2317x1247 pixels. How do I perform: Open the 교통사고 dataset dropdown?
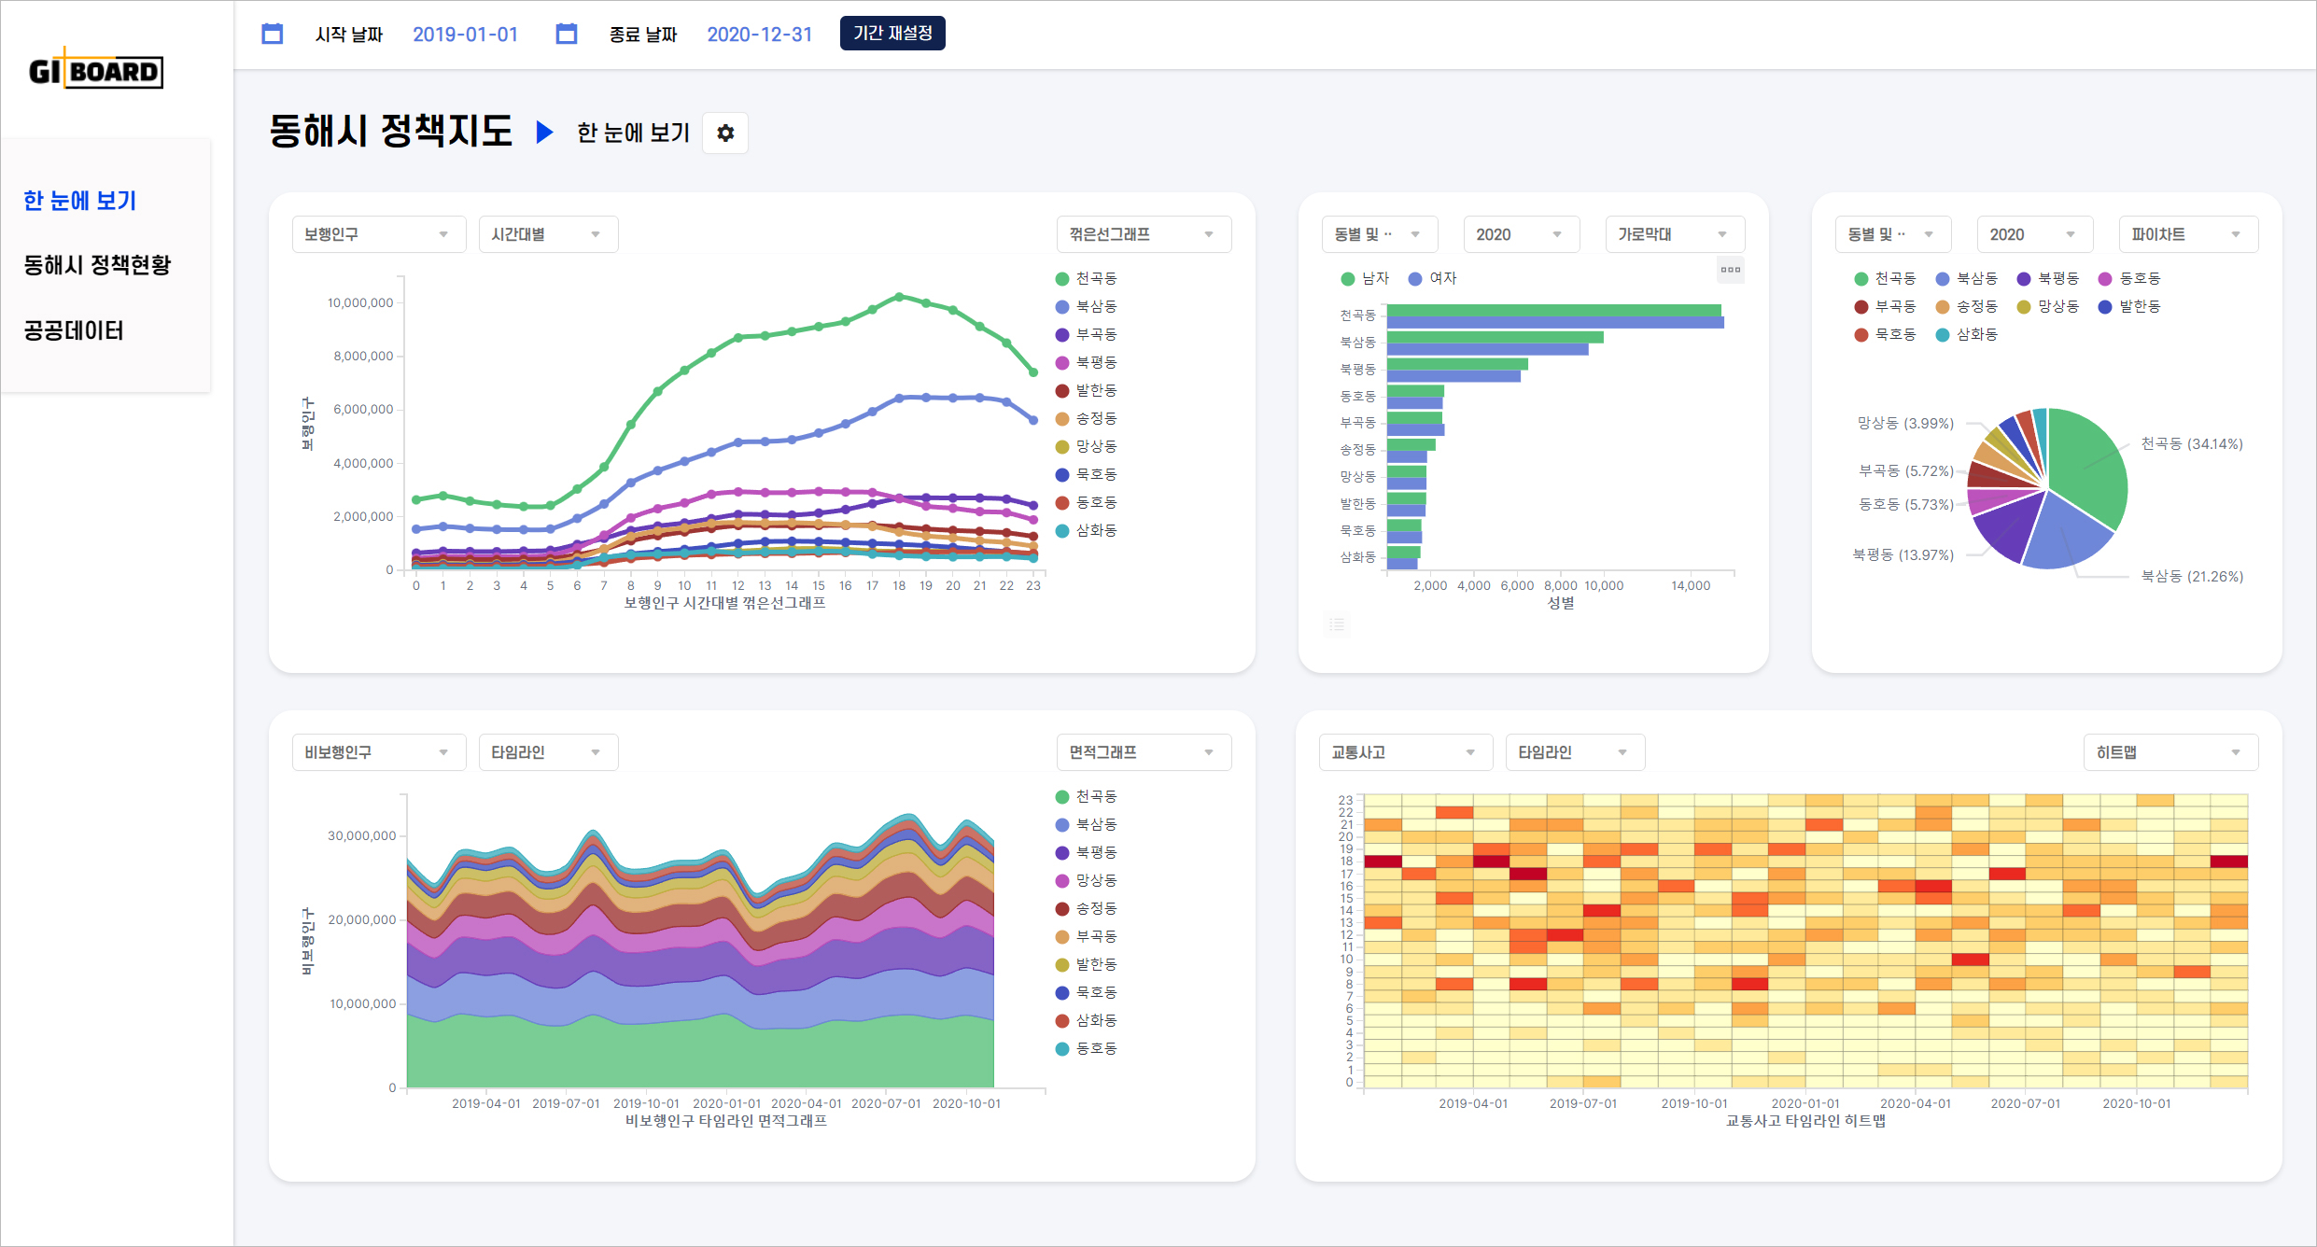coord(1406,752)
